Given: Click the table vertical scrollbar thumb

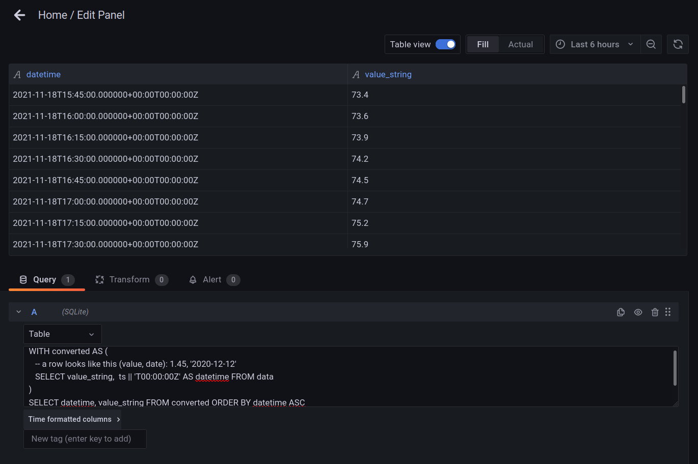Looking at the screenshot, I should point(684,95).
